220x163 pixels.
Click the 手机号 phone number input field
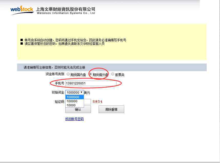(91, 83)
